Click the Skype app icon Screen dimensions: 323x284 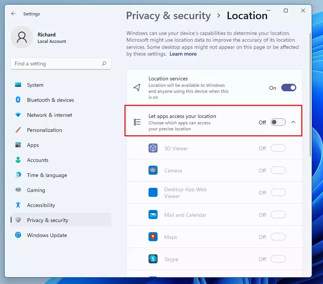coord(153,259)
